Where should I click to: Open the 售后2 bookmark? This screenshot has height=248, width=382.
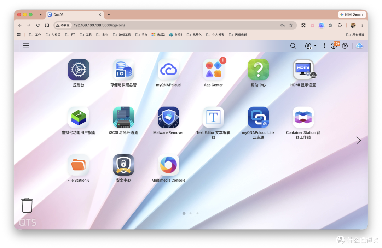pyautogui.click(x=158, y=35)
